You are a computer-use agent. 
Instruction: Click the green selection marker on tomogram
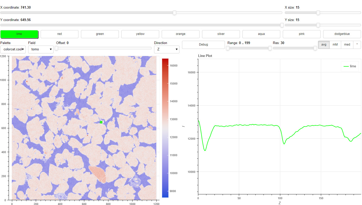pyautogui.click(x=101, y=122)
